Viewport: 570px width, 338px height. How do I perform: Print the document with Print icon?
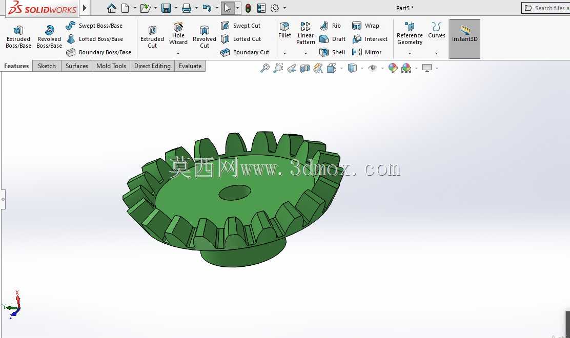(x=187, y=8)
